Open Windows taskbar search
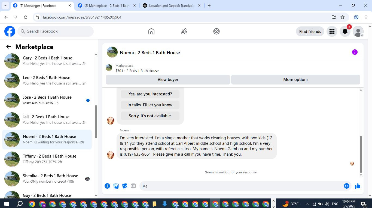The height and width of the screenshot is (208, 372). point(19,204)
